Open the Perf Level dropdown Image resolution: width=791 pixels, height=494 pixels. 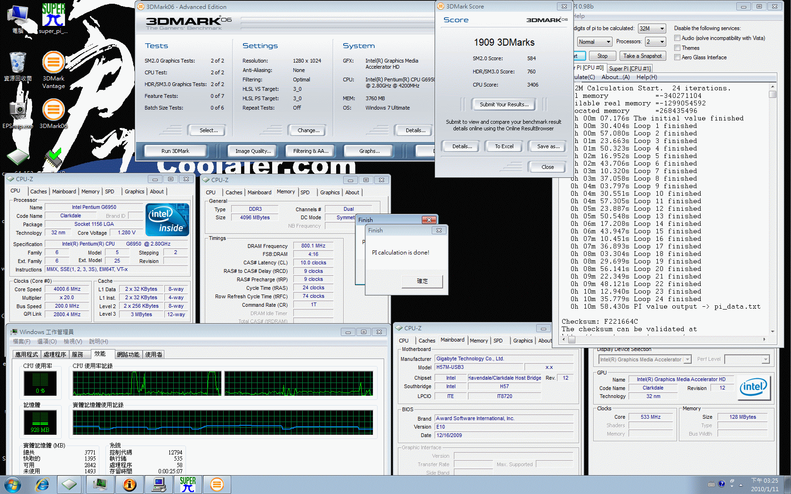coord(747,359)
